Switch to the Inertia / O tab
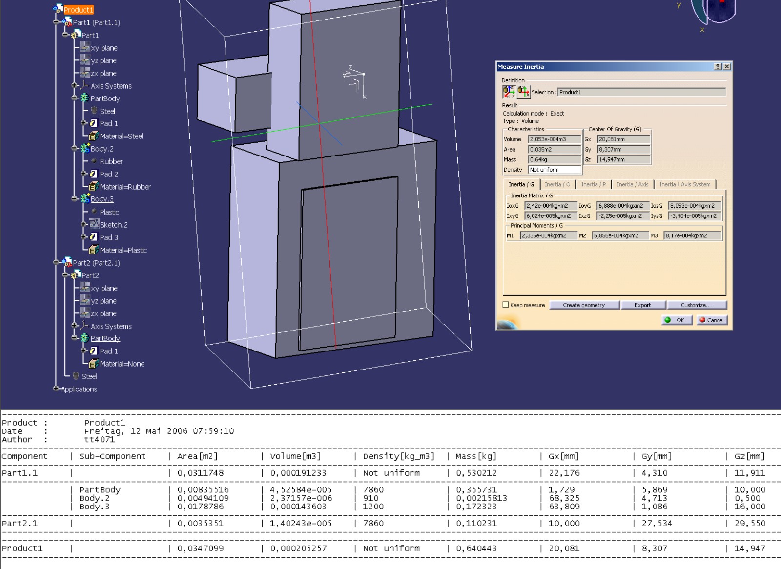Screen dimensions: 781x585 (557, 184)
